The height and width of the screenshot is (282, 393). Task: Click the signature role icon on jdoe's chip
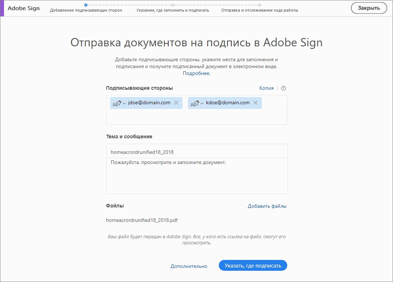pos(117,103)
